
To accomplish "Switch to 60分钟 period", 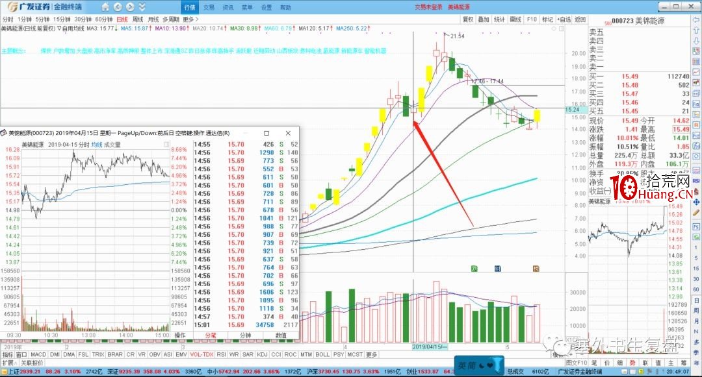I will [x=104, y=19].
